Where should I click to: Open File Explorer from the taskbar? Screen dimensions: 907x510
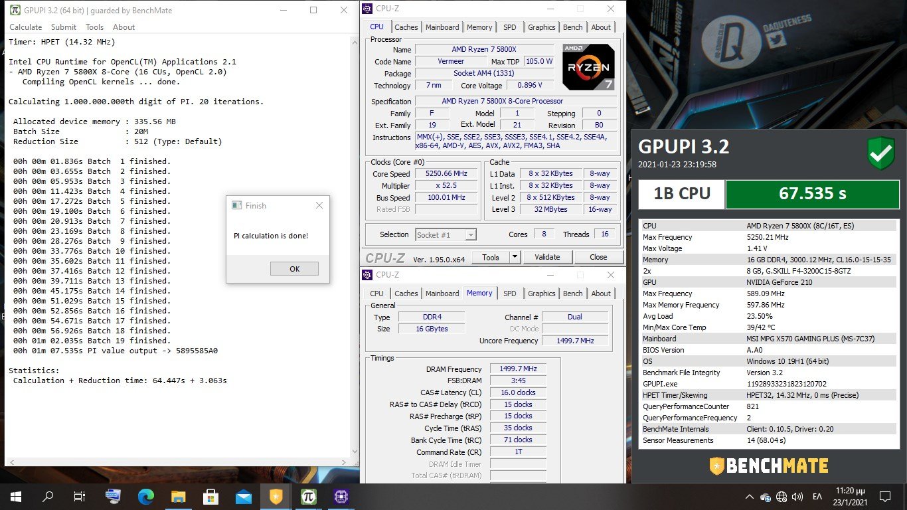point(178,496)
